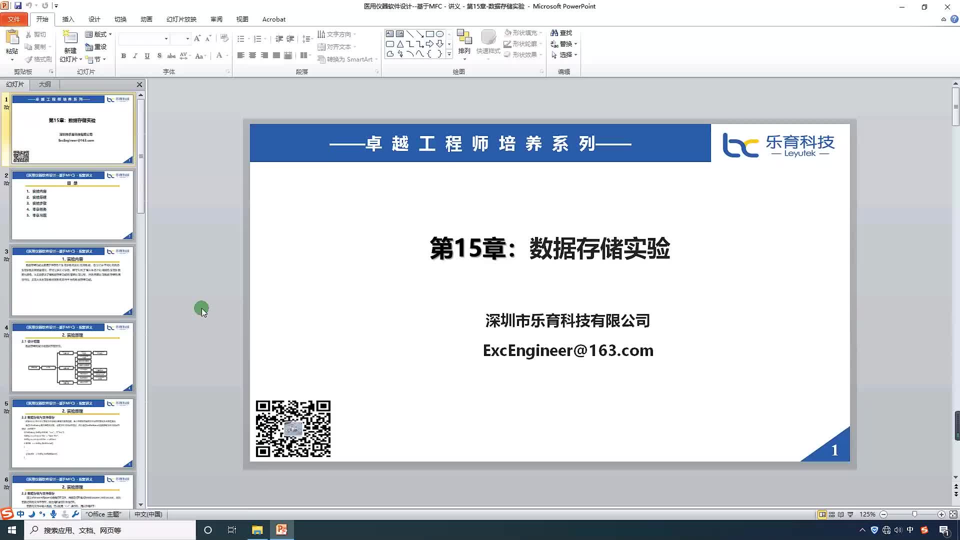Align text right
Viewport: 960px width, 540px height.
(264, 55)
